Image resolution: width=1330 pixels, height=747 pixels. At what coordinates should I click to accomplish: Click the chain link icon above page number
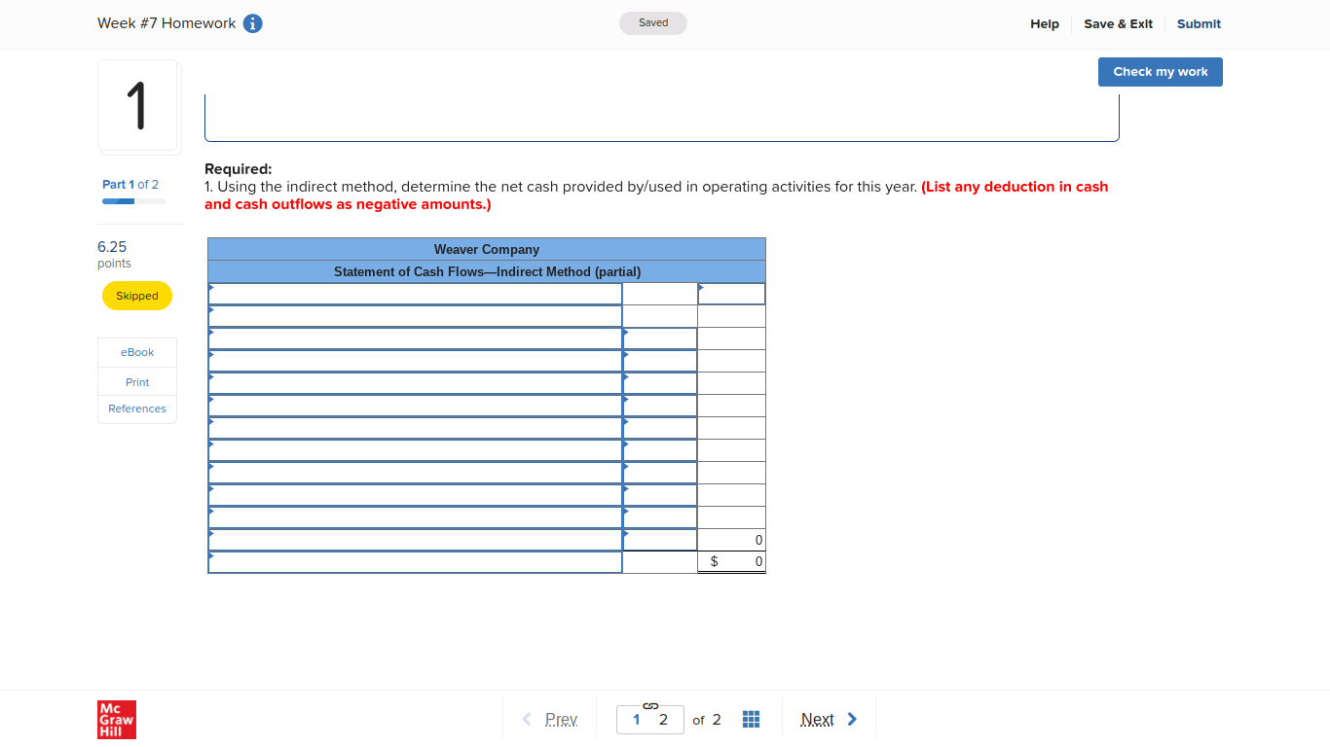649,704
